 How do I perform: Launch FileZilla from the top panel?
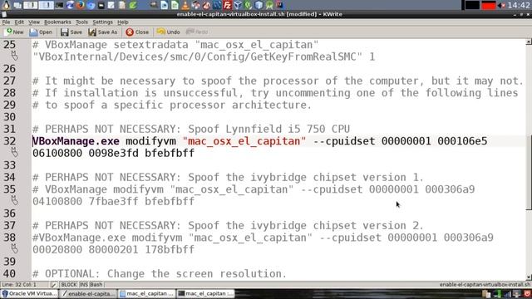coord(227,5)
